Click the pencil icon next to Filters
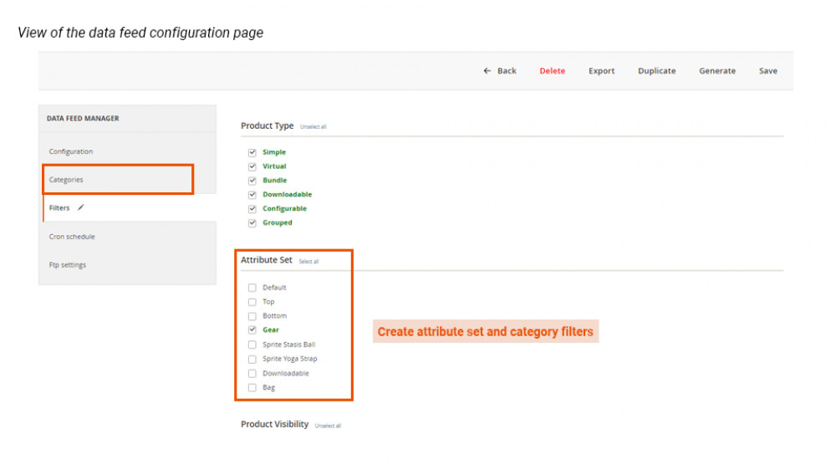 pos(81,208)
